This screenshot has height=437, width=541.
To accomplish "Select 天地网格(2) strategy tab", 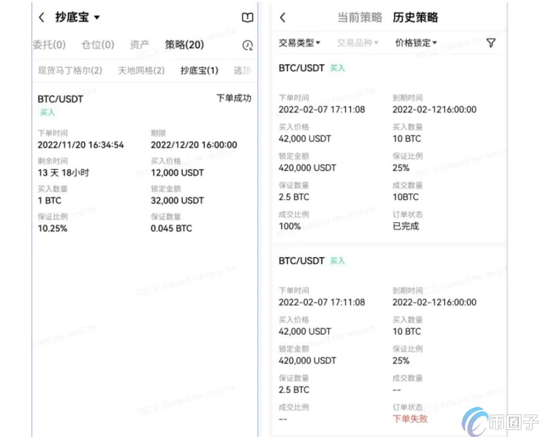I will 141,70.
